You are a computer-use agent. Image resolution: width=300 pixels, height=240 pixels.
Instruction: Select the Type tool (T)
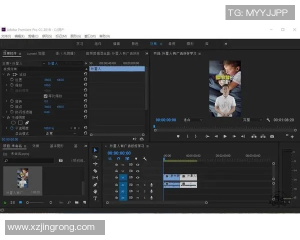click(95, 198)
